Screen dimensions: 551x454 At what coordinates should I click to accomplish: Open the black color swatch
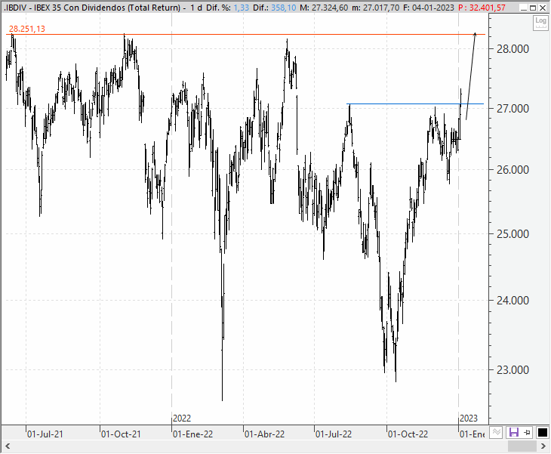pos(543,433)
